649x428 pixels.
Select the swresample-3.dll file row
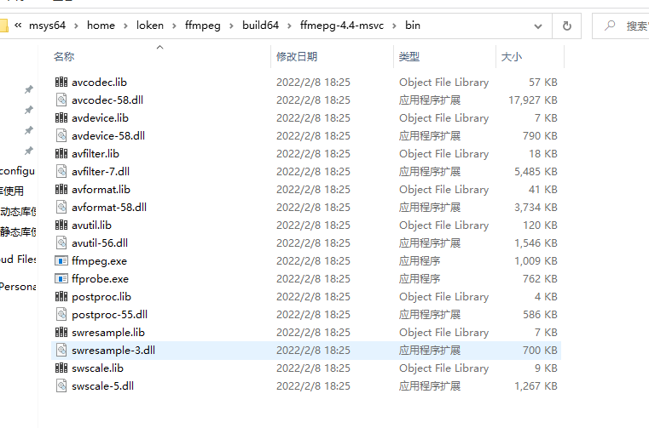[x=306, y=351]
